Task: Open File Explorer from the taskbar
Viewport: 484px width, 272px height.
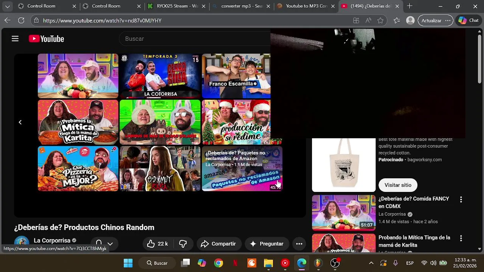Action: (268, 263)
